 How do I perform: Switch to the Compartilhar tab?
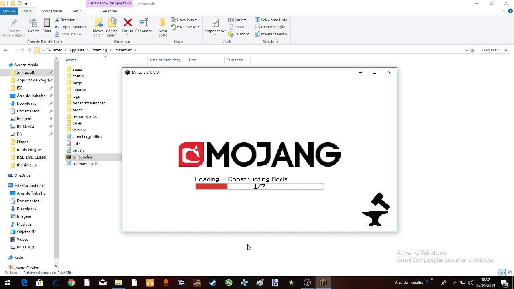(x=51, y=11)
